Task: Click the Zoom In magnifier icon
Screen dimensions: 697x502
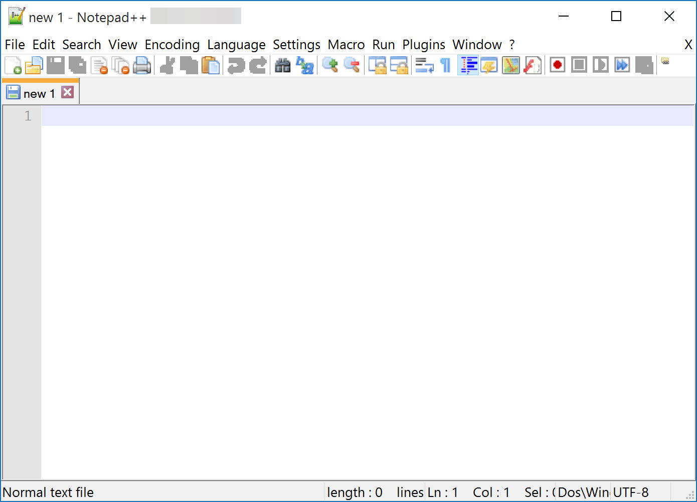Action: (329, 65)
